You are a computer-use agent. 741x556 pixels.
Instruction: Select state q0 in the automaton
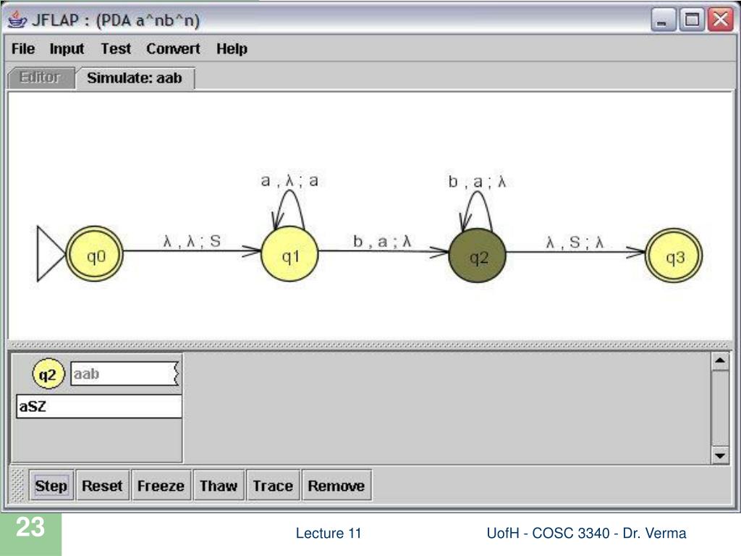[x=95, y=255]
